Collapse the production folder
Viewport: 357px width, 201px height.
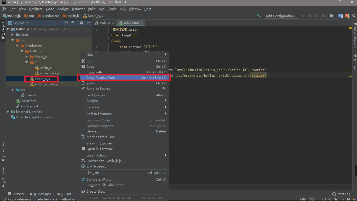17,46
